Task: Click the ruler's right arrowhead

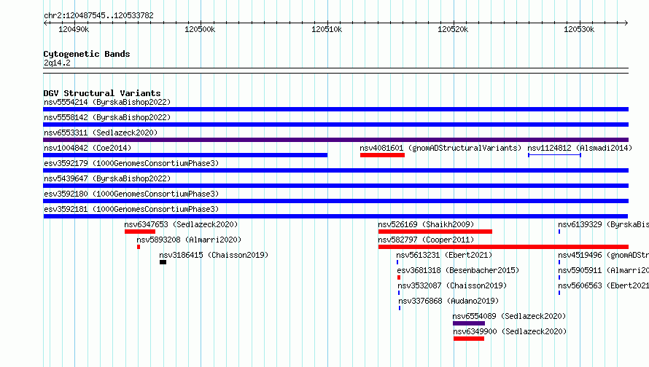Action: tap(626, 23)
